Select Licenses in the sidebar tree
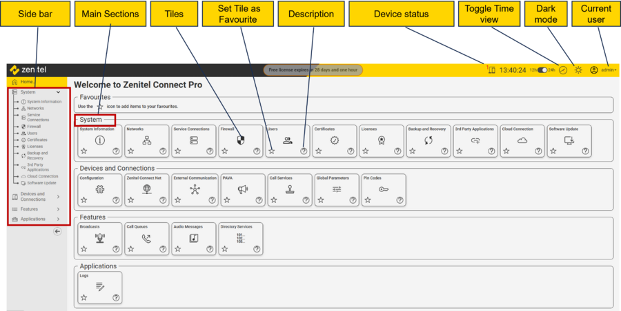The width and height of the screenshot is (621, 311). [32, 147]
